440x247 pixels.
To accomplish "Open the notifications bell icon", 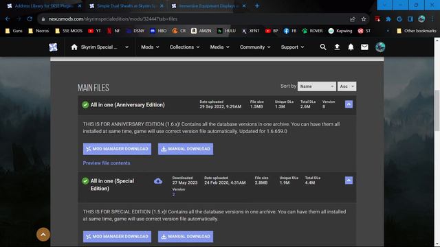I will tap(351, 47).
